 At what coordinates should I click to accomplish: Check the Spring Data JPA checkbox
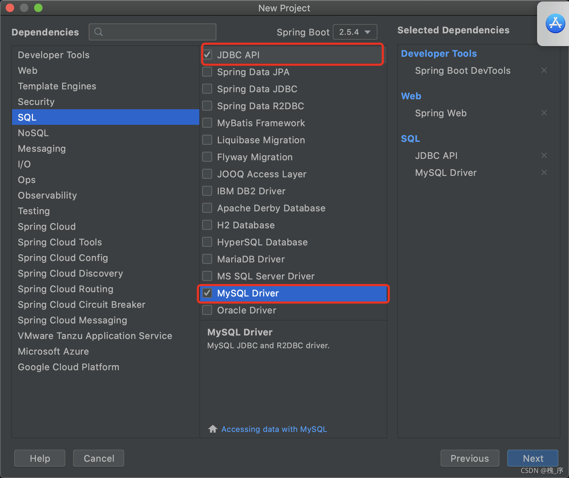coord(208,72)
